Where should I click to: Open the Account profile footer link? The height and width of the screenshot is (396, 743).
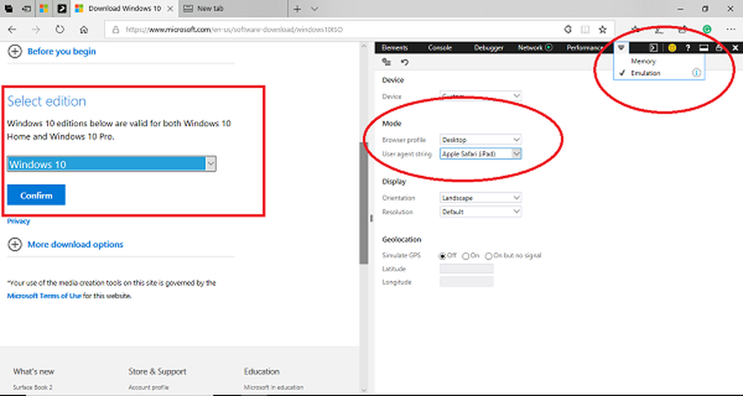149,388
